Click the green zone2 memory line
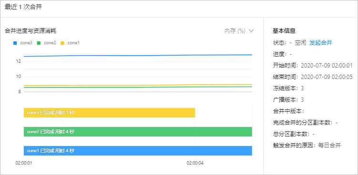The image size is (358, 175). click(x=138, y=87)
